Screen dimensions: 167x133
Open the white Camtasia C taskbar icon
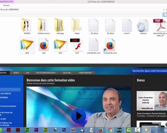pos(137,130)
